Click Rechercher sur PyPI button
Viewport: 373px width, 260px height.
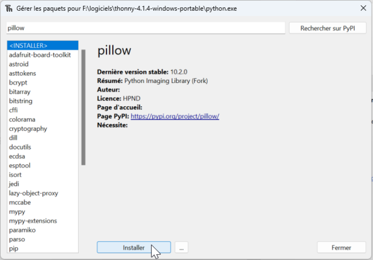[x=328, y=28]
